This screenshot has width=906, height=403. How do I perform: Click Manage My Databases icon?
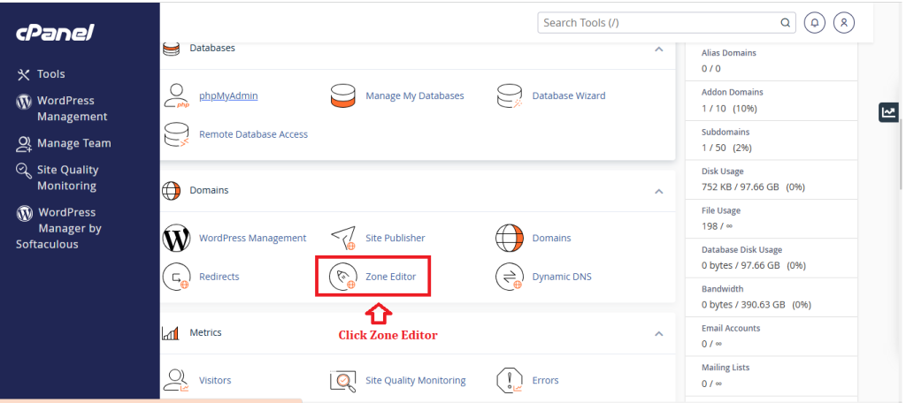click(x=343, y=95)
